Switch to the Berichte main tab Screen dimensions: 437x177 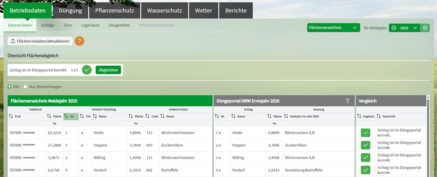tap(236, 11)
